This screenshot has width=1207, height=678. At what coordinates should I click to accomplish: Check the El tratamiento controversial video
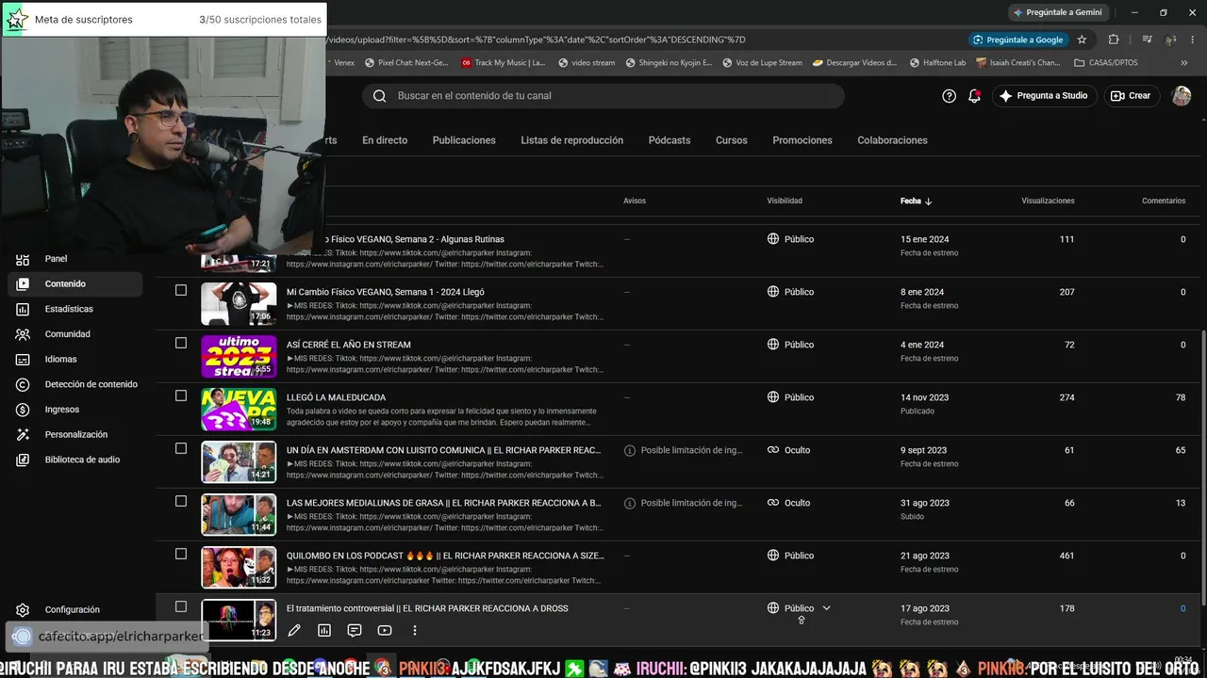[181, 606]
